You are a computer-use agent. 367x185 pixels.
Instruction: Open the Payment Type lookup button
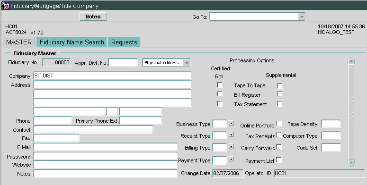coord(231,160)
